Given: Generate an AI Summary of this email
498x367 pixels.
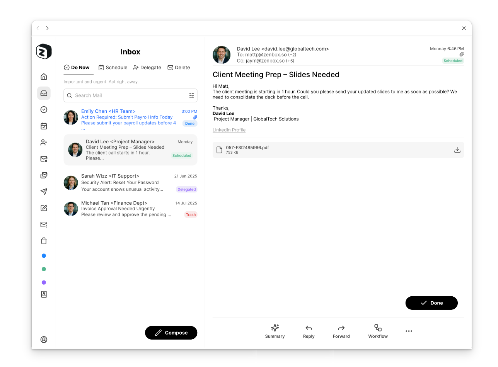Looking at the screenshot, I should click(x=275, y=331).
